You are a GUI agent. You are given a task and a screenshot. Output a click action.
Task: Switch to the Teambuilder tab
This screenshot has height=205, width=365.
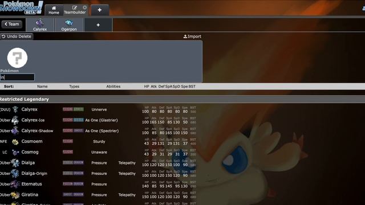tap(75, 10)
